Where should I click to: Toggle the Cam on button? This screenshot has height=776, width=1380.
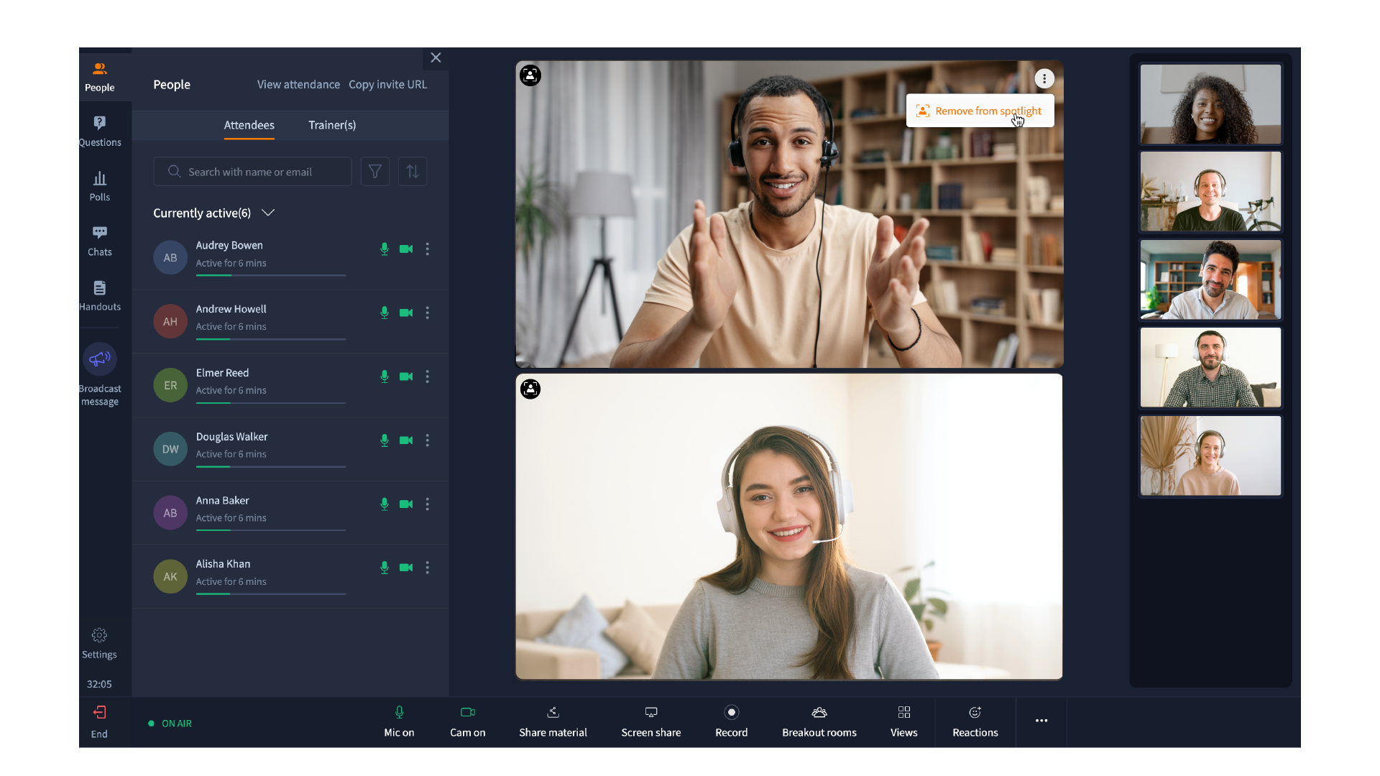(x=468, y=722)
